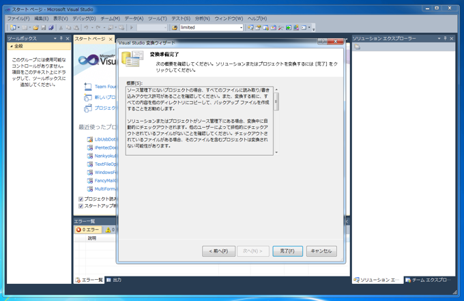Switch to the ソリューション エクスプローラー bottom tab

click(377, 280)
